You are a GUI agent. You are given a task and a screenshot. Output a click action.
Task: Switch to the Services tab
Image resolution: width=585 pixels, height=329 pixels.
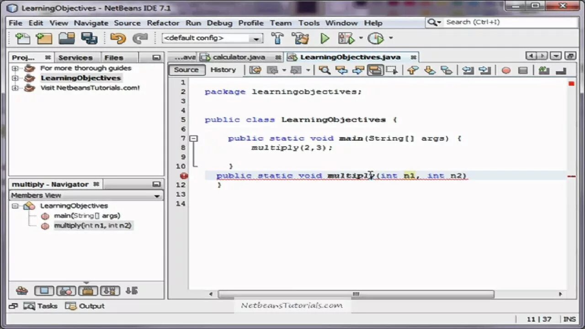coord(75,58)
